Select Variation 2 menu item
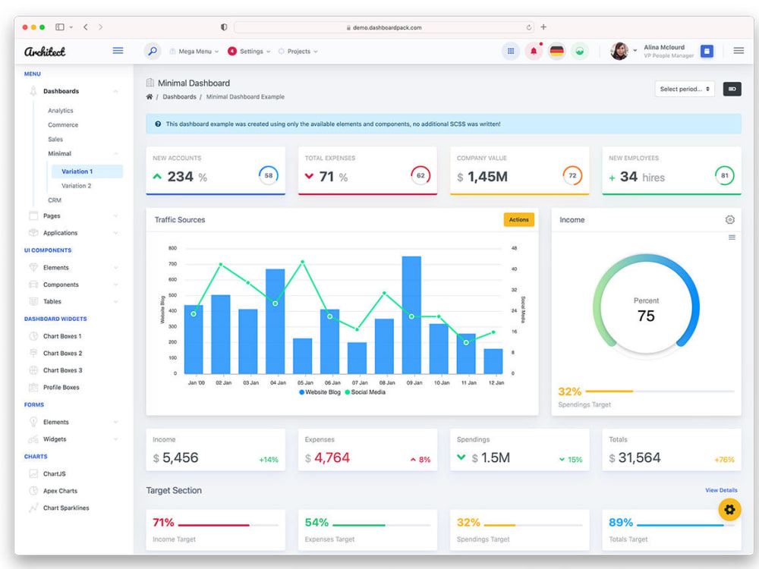This screenshot has width=759, height=569. coord(77,186)
